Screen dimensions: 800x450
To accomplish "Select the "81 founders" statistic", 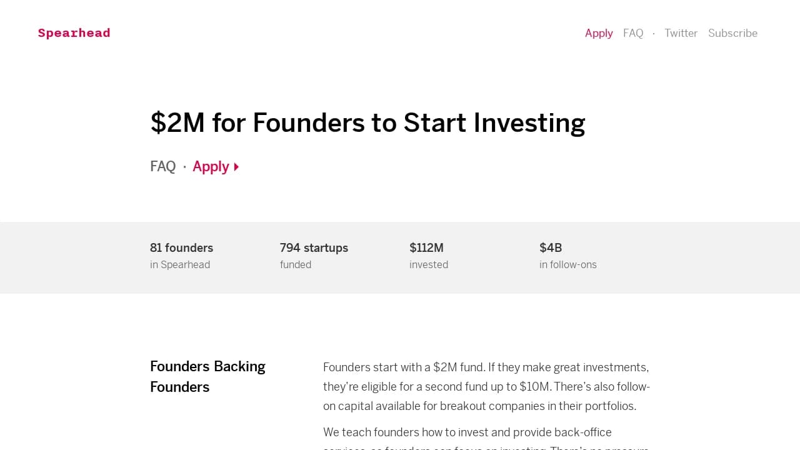I will 181,247.
